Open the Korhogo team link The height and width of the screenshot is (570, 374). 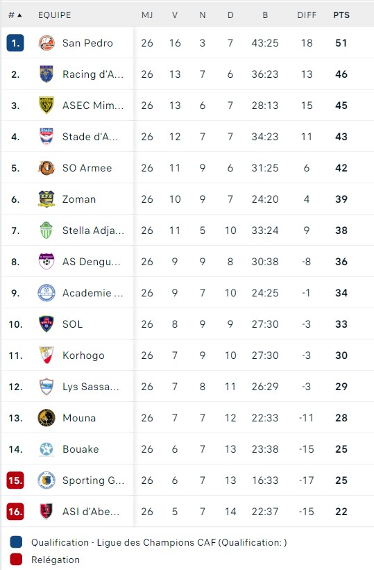point(83,355)
